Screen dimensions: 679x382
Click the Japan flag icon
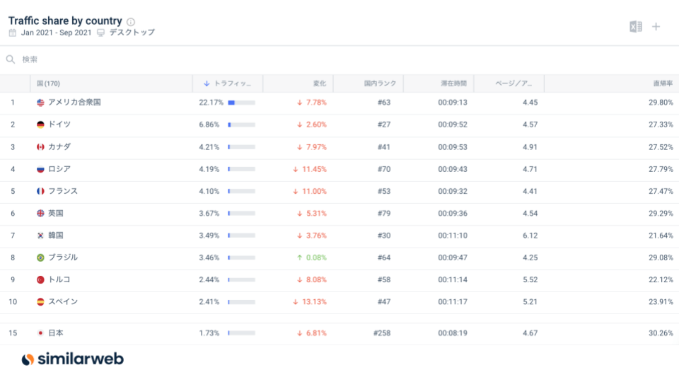(40, 333)
